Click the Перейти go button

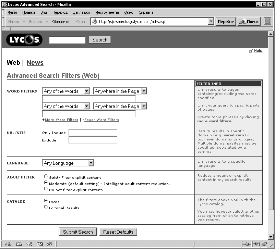(226, 22)
